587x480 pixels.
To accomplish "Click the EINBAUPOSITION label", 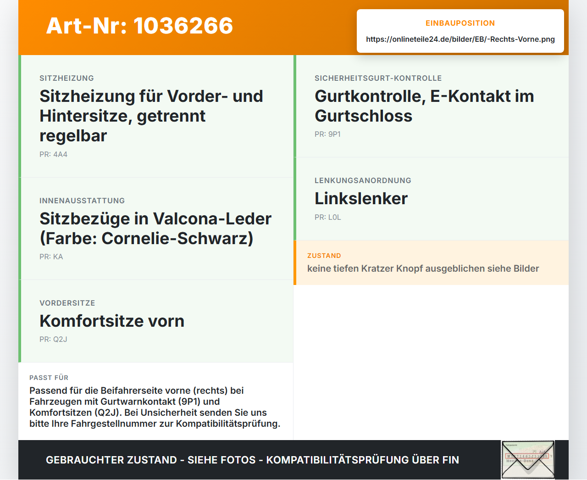I will 460,23.
